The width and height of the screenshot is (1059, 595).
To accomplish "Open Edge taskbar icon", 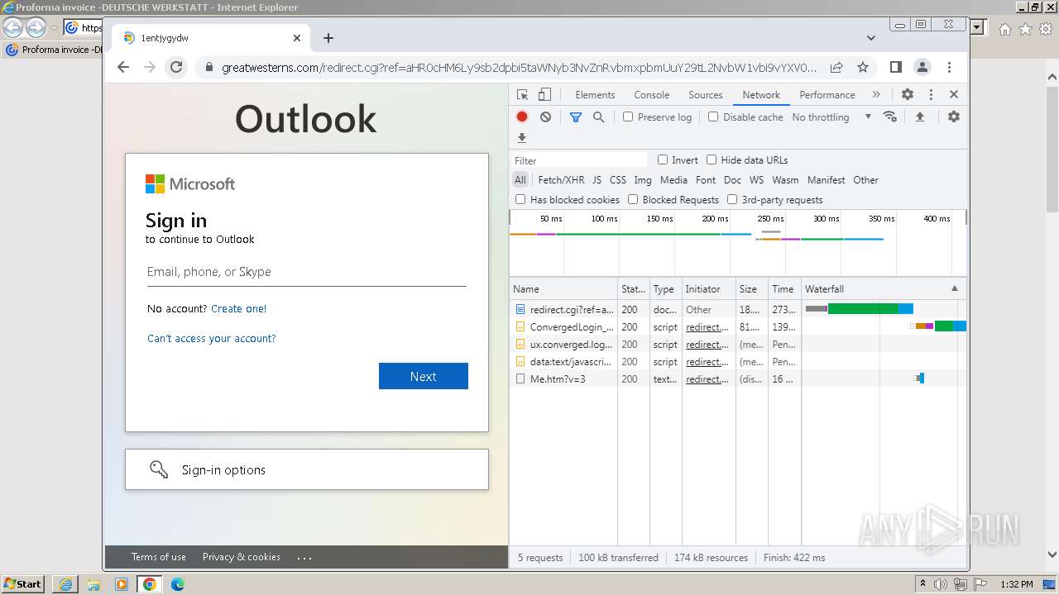I will (178, 584).
